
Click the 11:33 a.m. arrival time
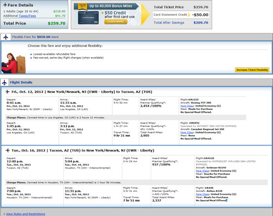pyautogui.click(x=68, y=103)
